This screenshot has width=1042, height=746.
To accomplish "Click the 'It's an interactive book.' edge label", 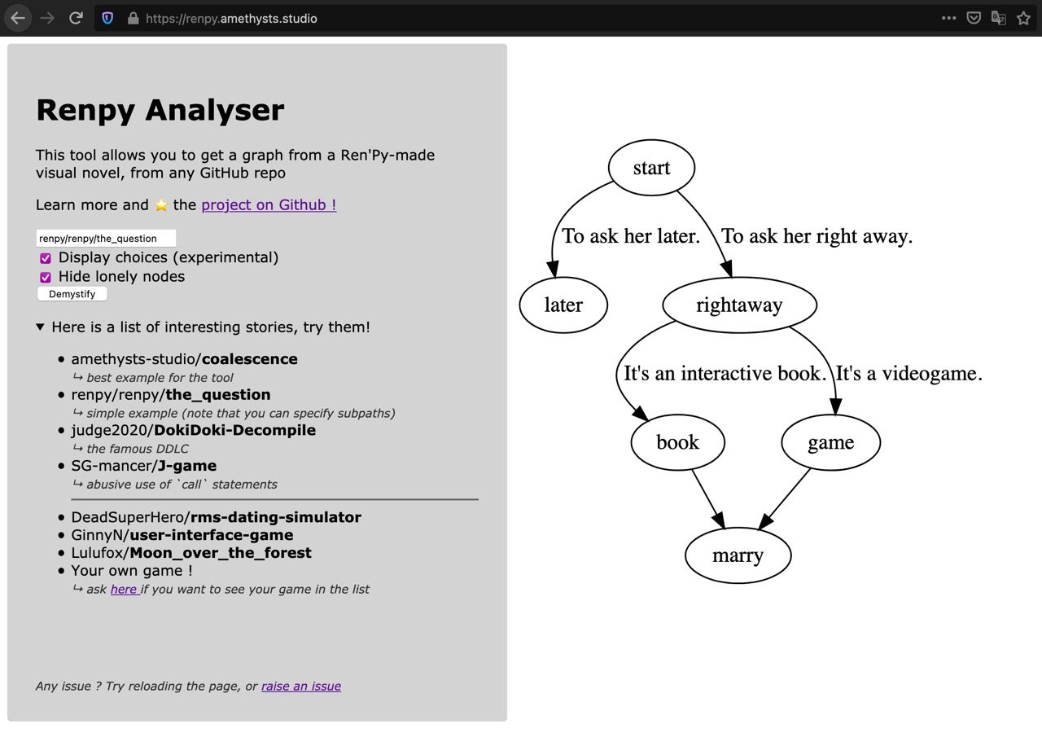I will pos(725,374).
